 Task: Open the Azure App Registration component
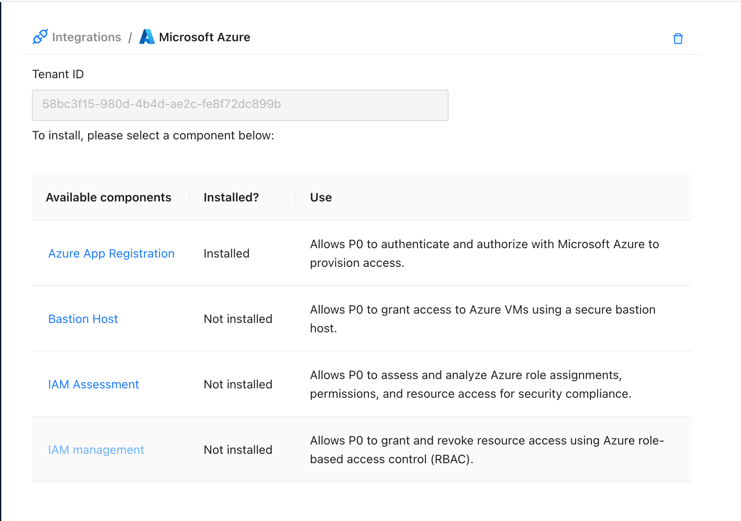(x=111, y=254)
